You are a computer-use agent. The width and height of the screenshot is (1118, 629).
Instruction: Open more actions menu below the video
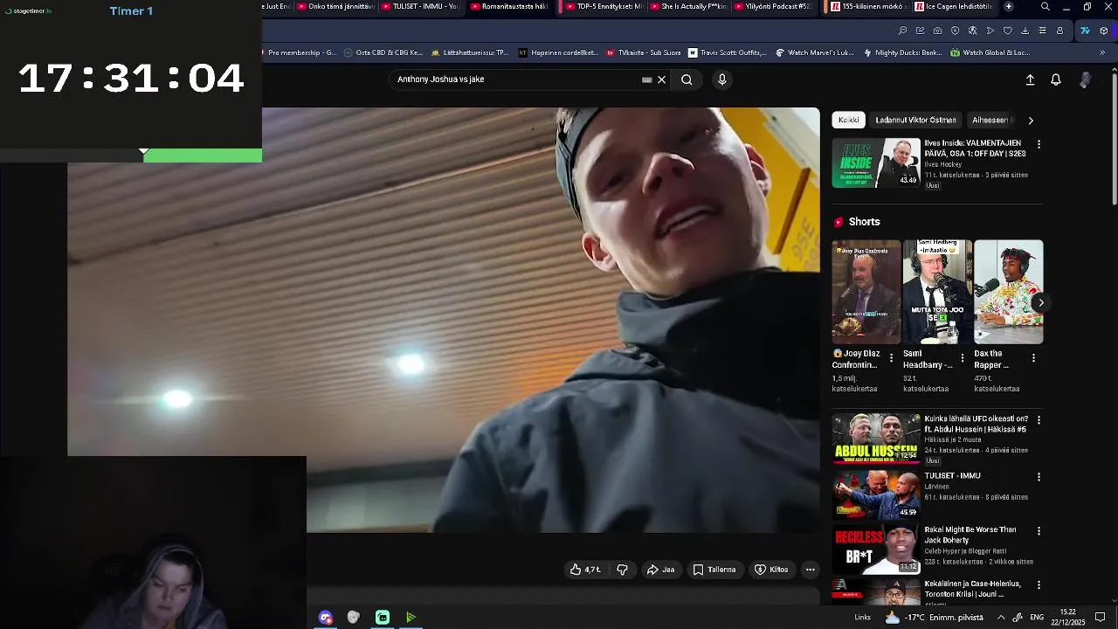coord(811,570)
